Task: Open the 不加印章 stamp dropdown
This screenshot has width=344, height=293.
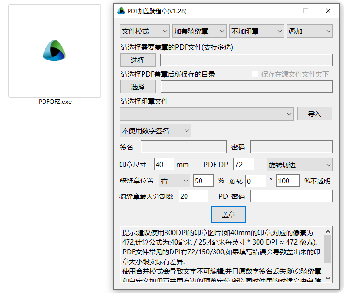Action: click(257, 31)
